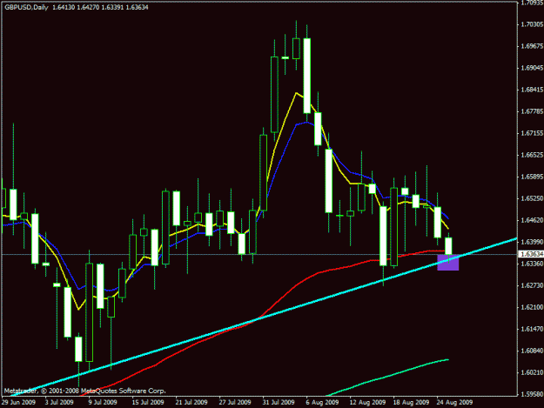Click the 3 Jul 2009 date label
Viewport: 544px width, 408px height.
tap(59, 403)
